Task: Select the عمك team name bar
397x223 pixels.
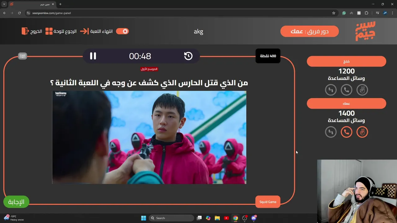Action: click(346, 103)
